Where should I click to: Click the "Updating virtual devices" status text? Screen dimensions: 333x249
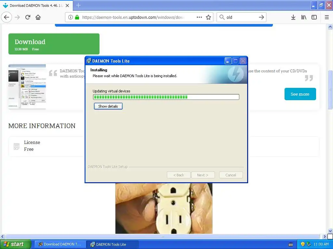[x=112, y=91]
